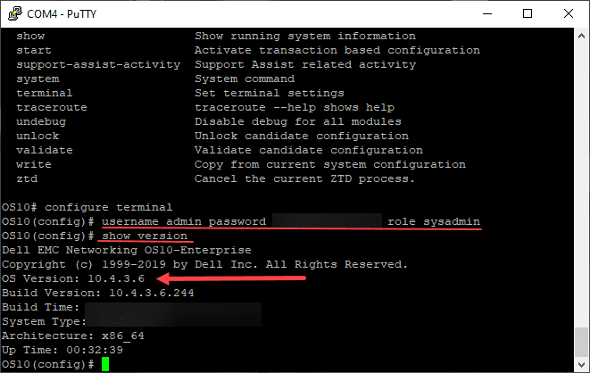Click the green terminal cursor block
The width and height of the screenshot is (590, 373).
coord(104,365)
